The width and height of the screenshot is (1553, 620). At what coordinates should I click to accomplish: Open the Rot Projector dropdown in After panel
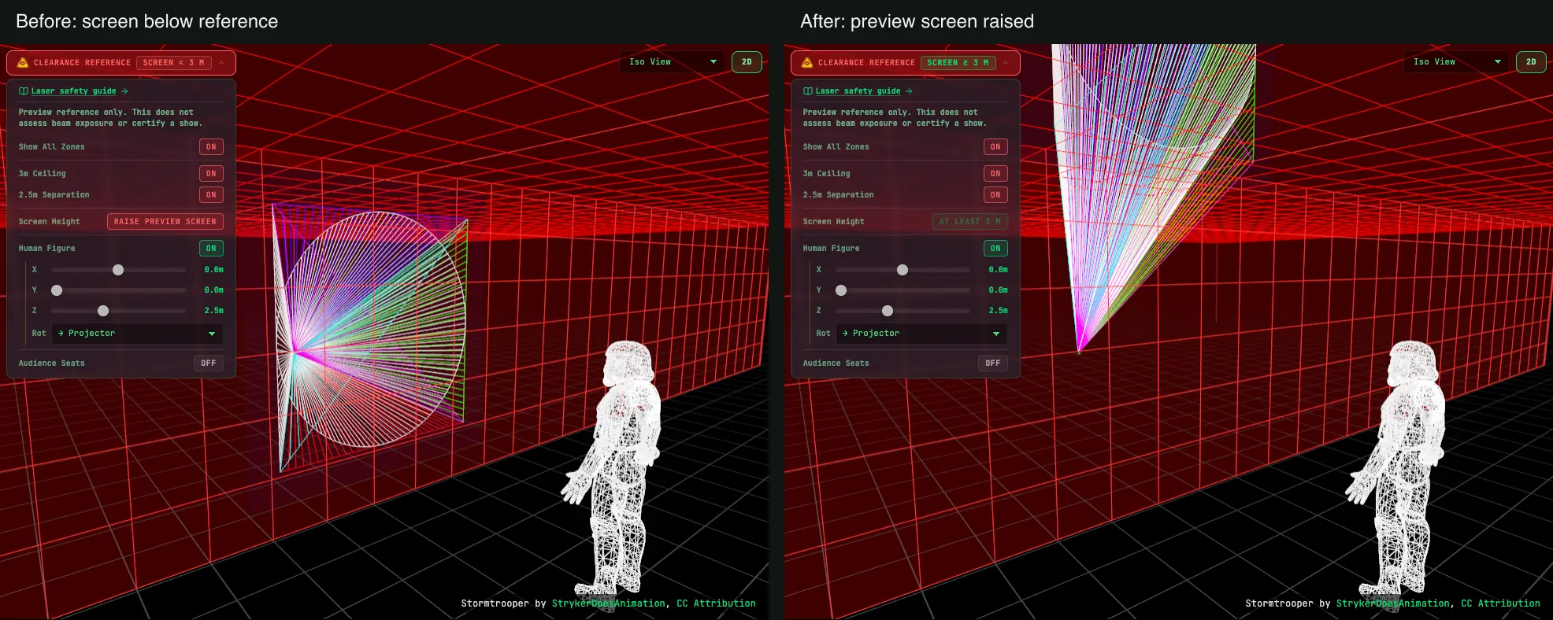click(x=922, y=334)
